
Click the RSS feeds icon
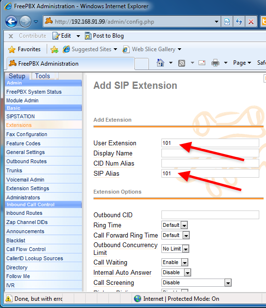182,63
